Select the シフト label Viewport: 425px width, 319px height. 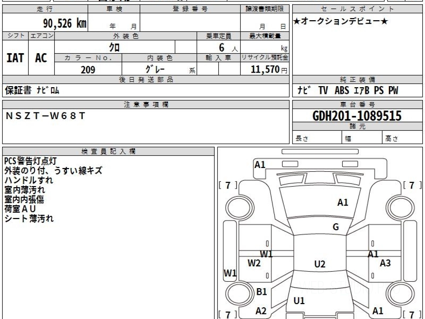(15, 36)
